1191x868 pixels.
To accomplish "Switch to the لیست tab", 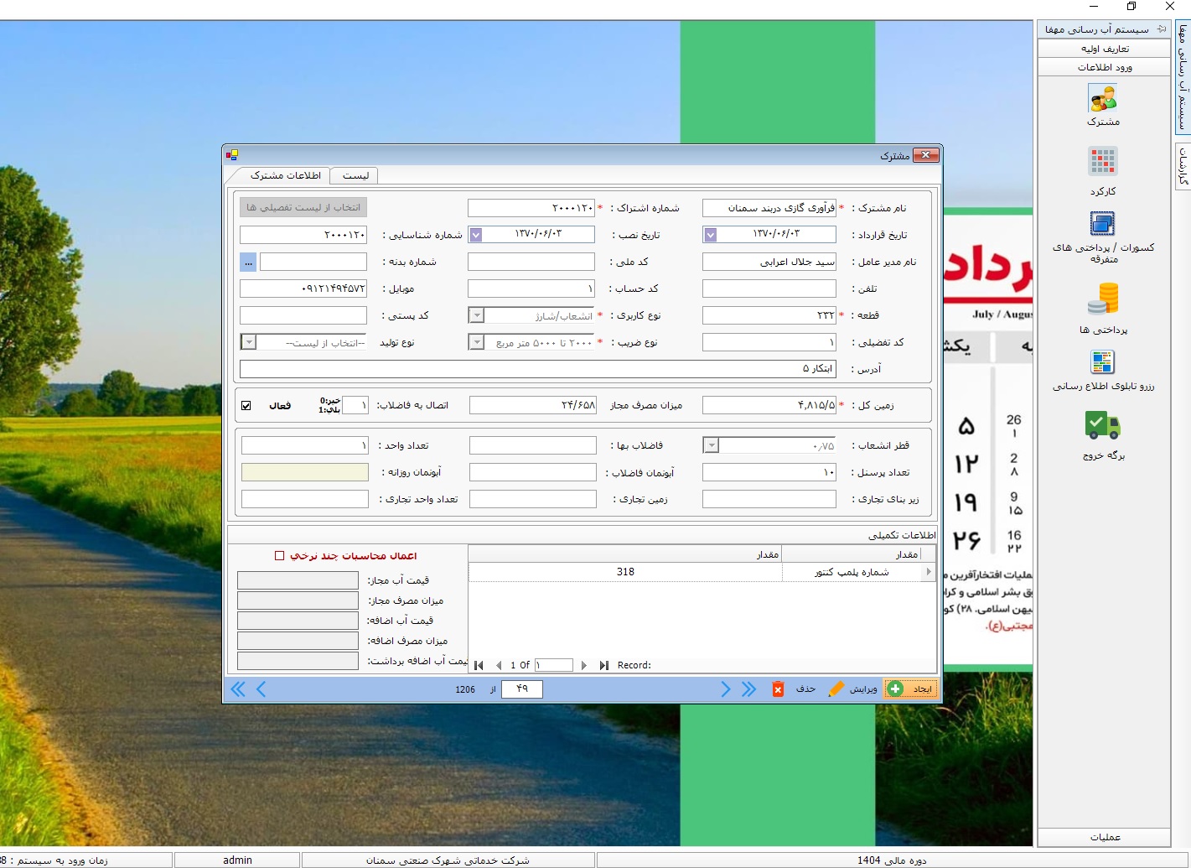I will (x=355, y=176).
